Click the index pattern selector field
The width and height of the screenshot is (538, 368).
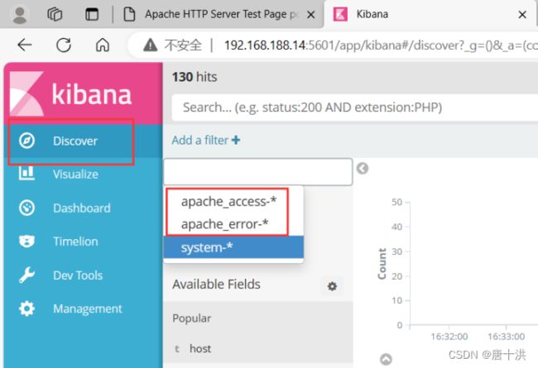click(258, 172)
